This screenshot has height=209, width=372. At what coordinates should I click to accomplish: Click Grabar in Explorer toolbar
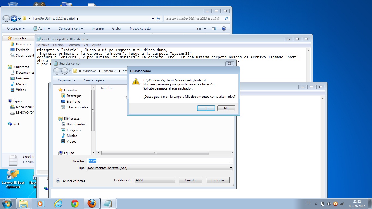(117, 29)
